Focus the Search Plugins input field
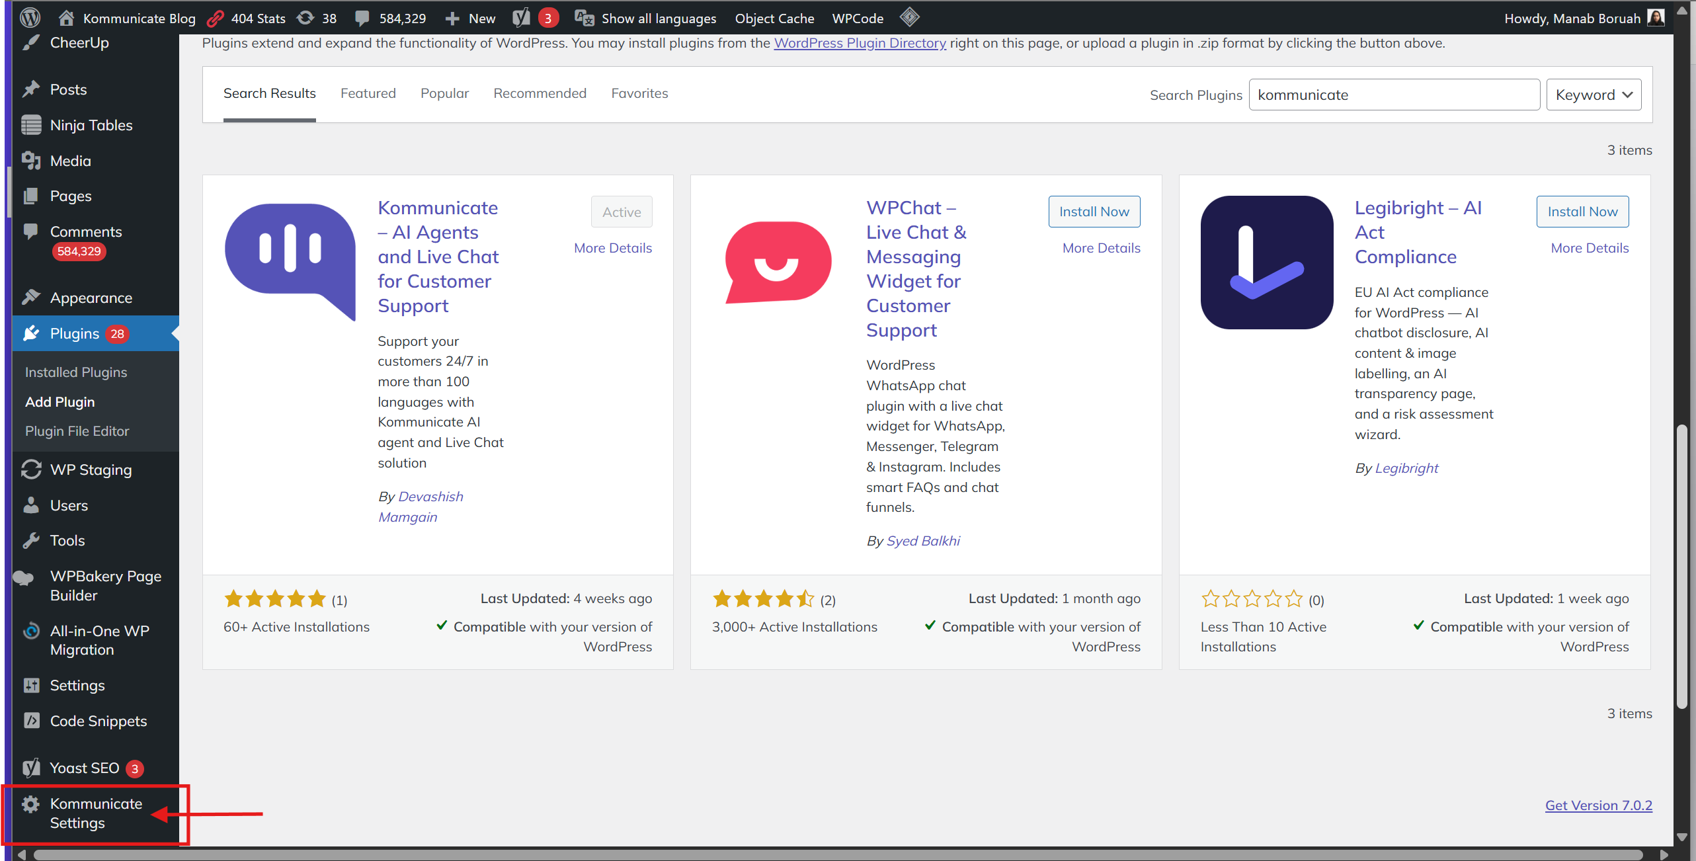This screenshot has height=861, width=1696. (1394, 95)
